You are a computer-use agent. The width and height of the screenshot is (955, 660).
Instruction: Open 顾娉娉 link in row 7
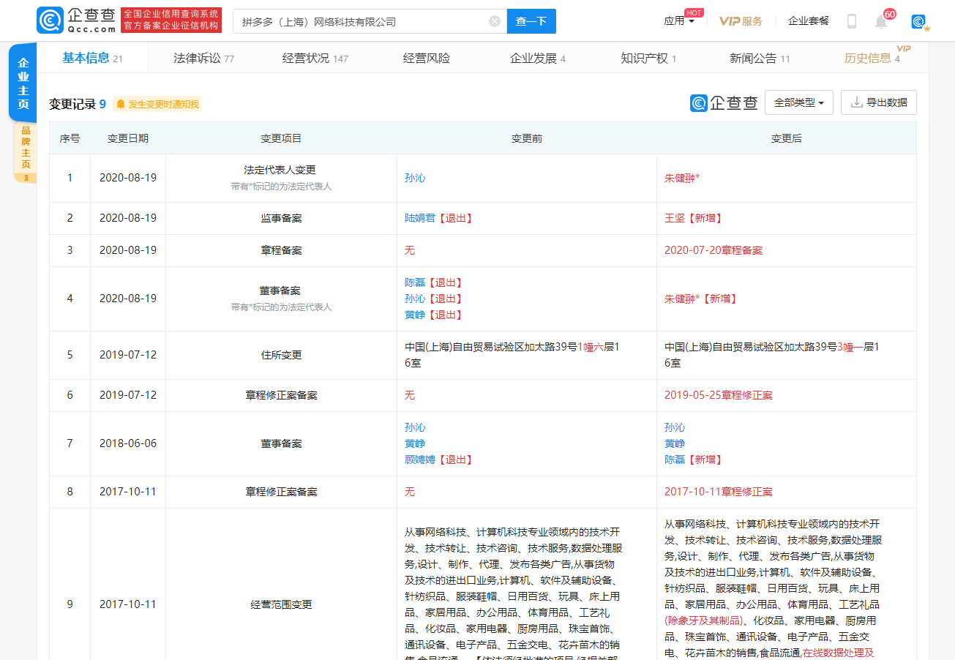pyautogui.click(x=420, y=460)
